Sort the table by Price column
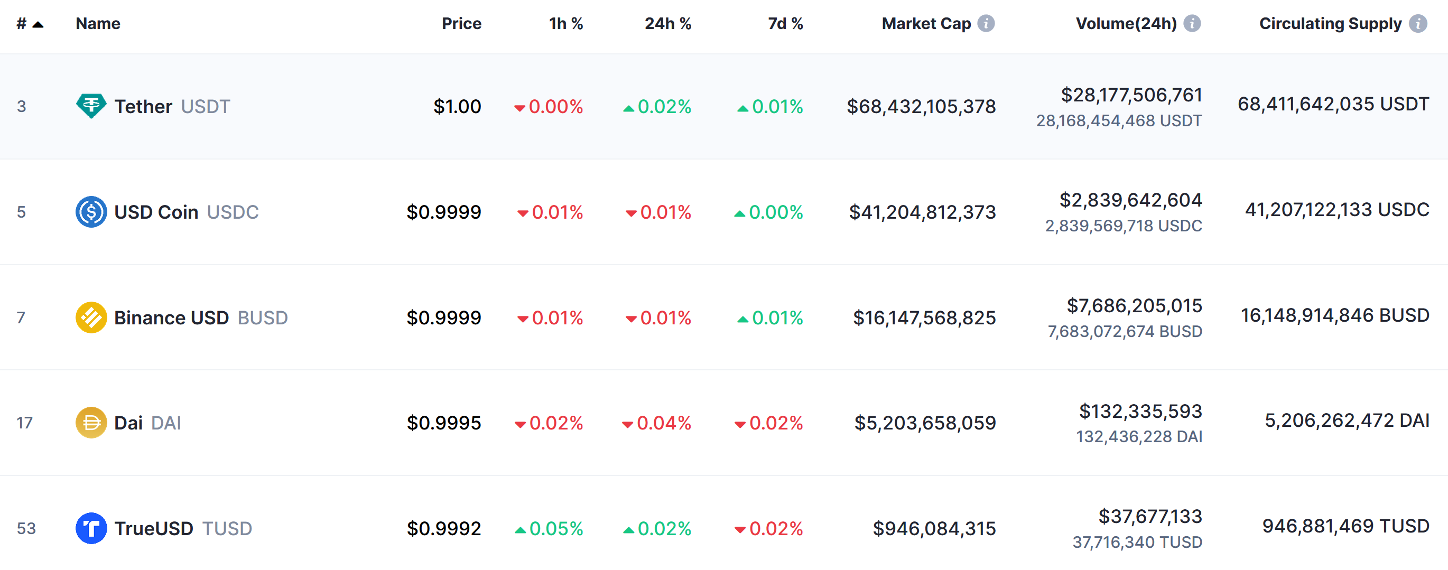 point(461,24)
